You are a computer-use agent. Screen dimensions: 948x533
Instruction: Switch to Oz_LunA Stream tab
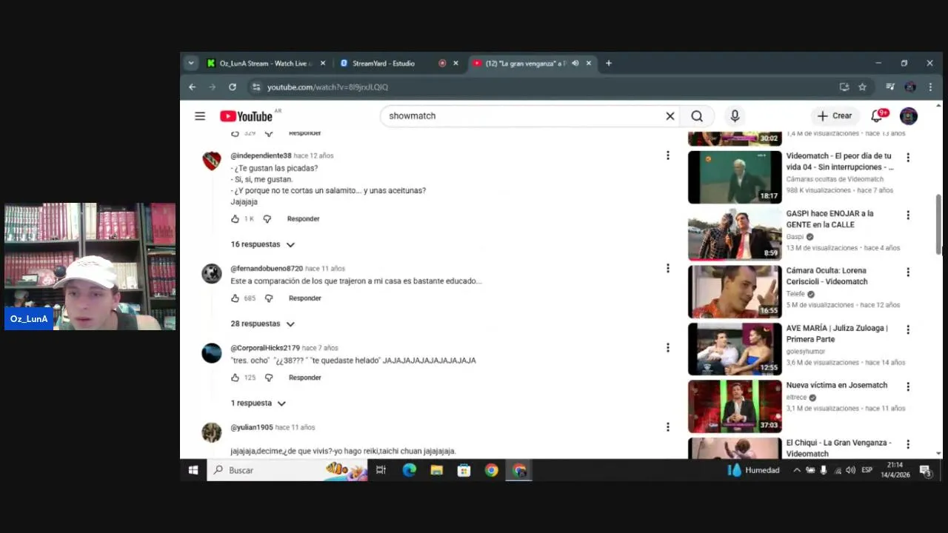265,64
